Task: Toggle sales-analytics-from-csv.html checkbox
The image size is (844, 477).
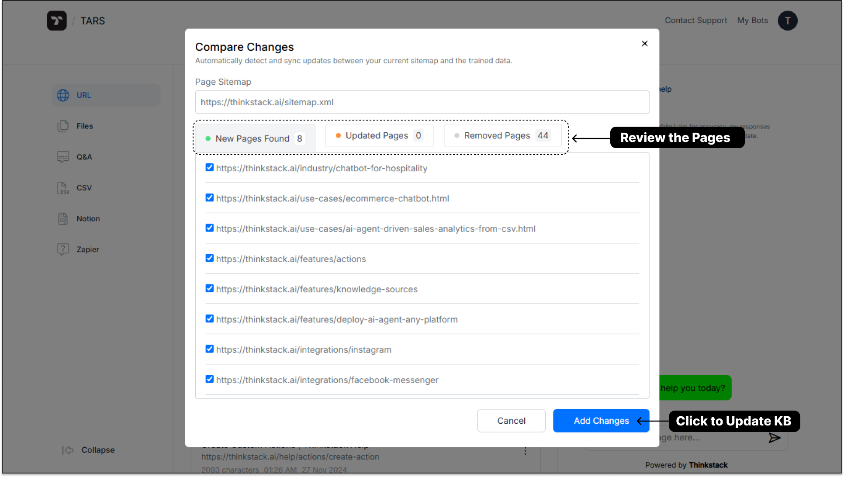Action: point(210,228)
